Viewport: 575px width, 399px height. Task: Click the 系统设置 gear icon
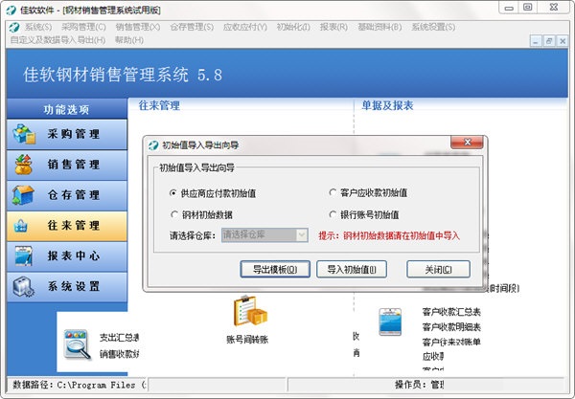pos(23,286)
